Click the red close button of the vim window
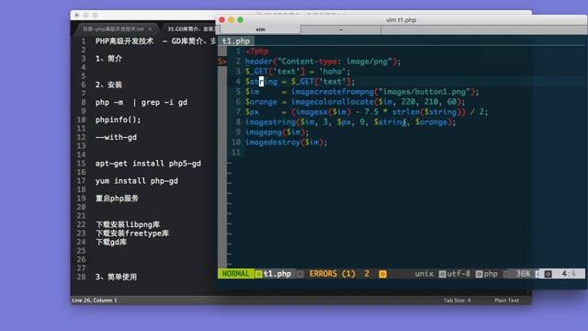 click(222, 20)
